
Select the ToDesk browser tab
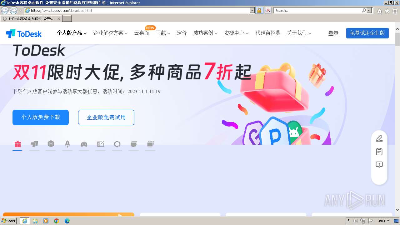click(31, 19)
